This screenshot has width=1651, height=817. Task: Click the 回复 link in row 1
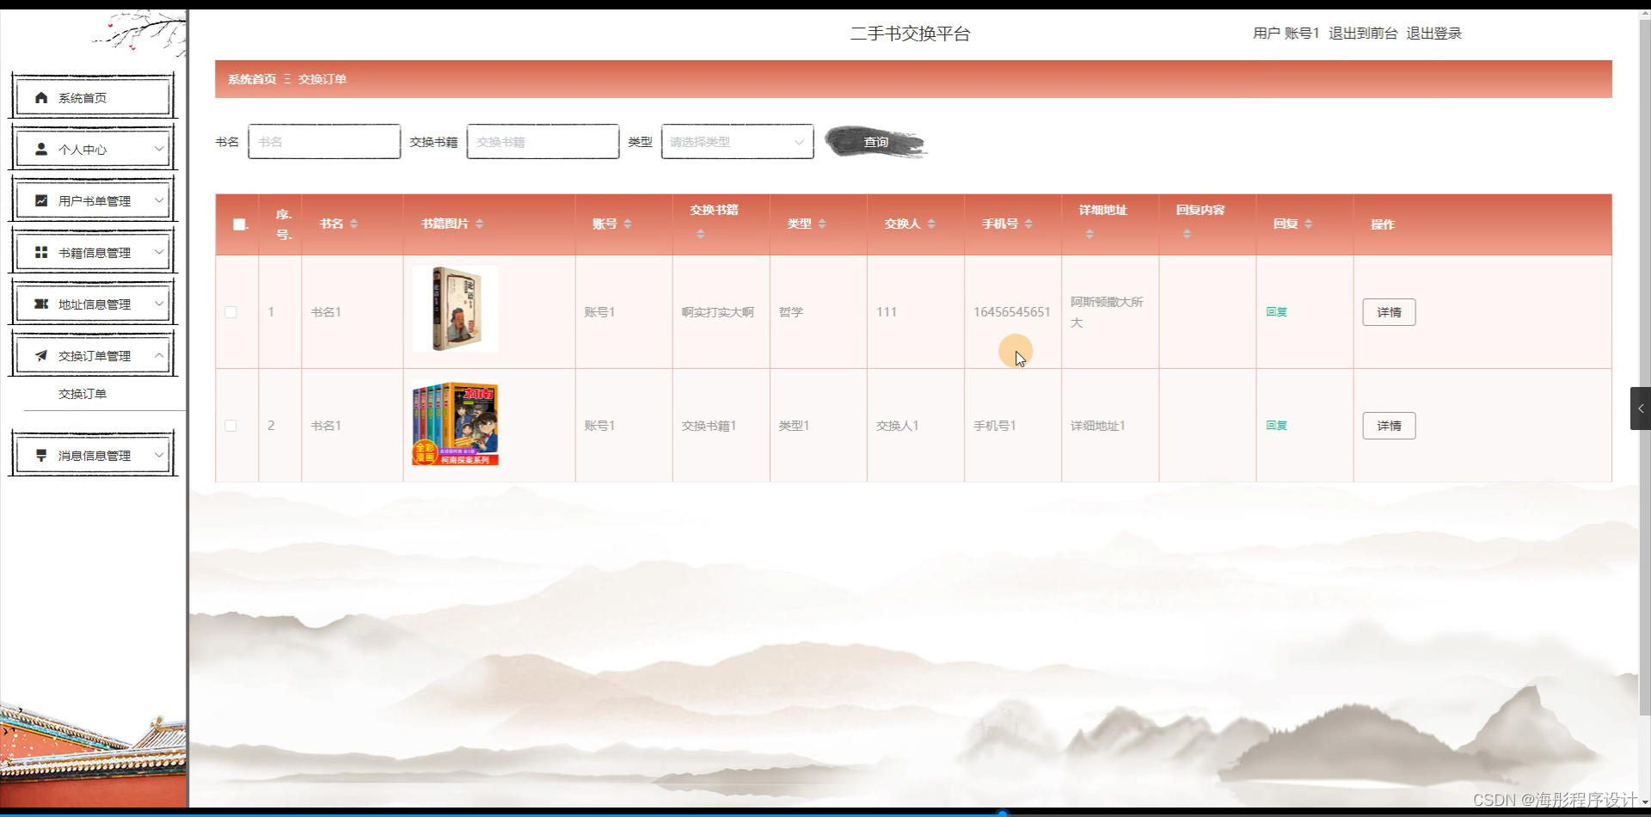tap(1276, 312)
